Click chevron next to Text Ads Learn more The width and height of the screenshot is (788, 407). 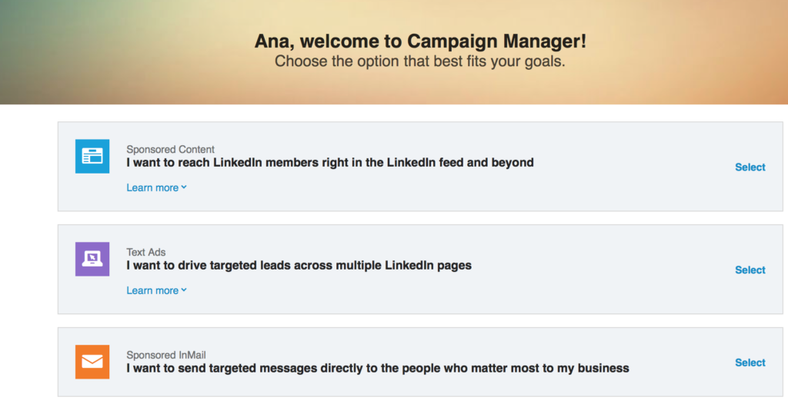click(184, 290)
